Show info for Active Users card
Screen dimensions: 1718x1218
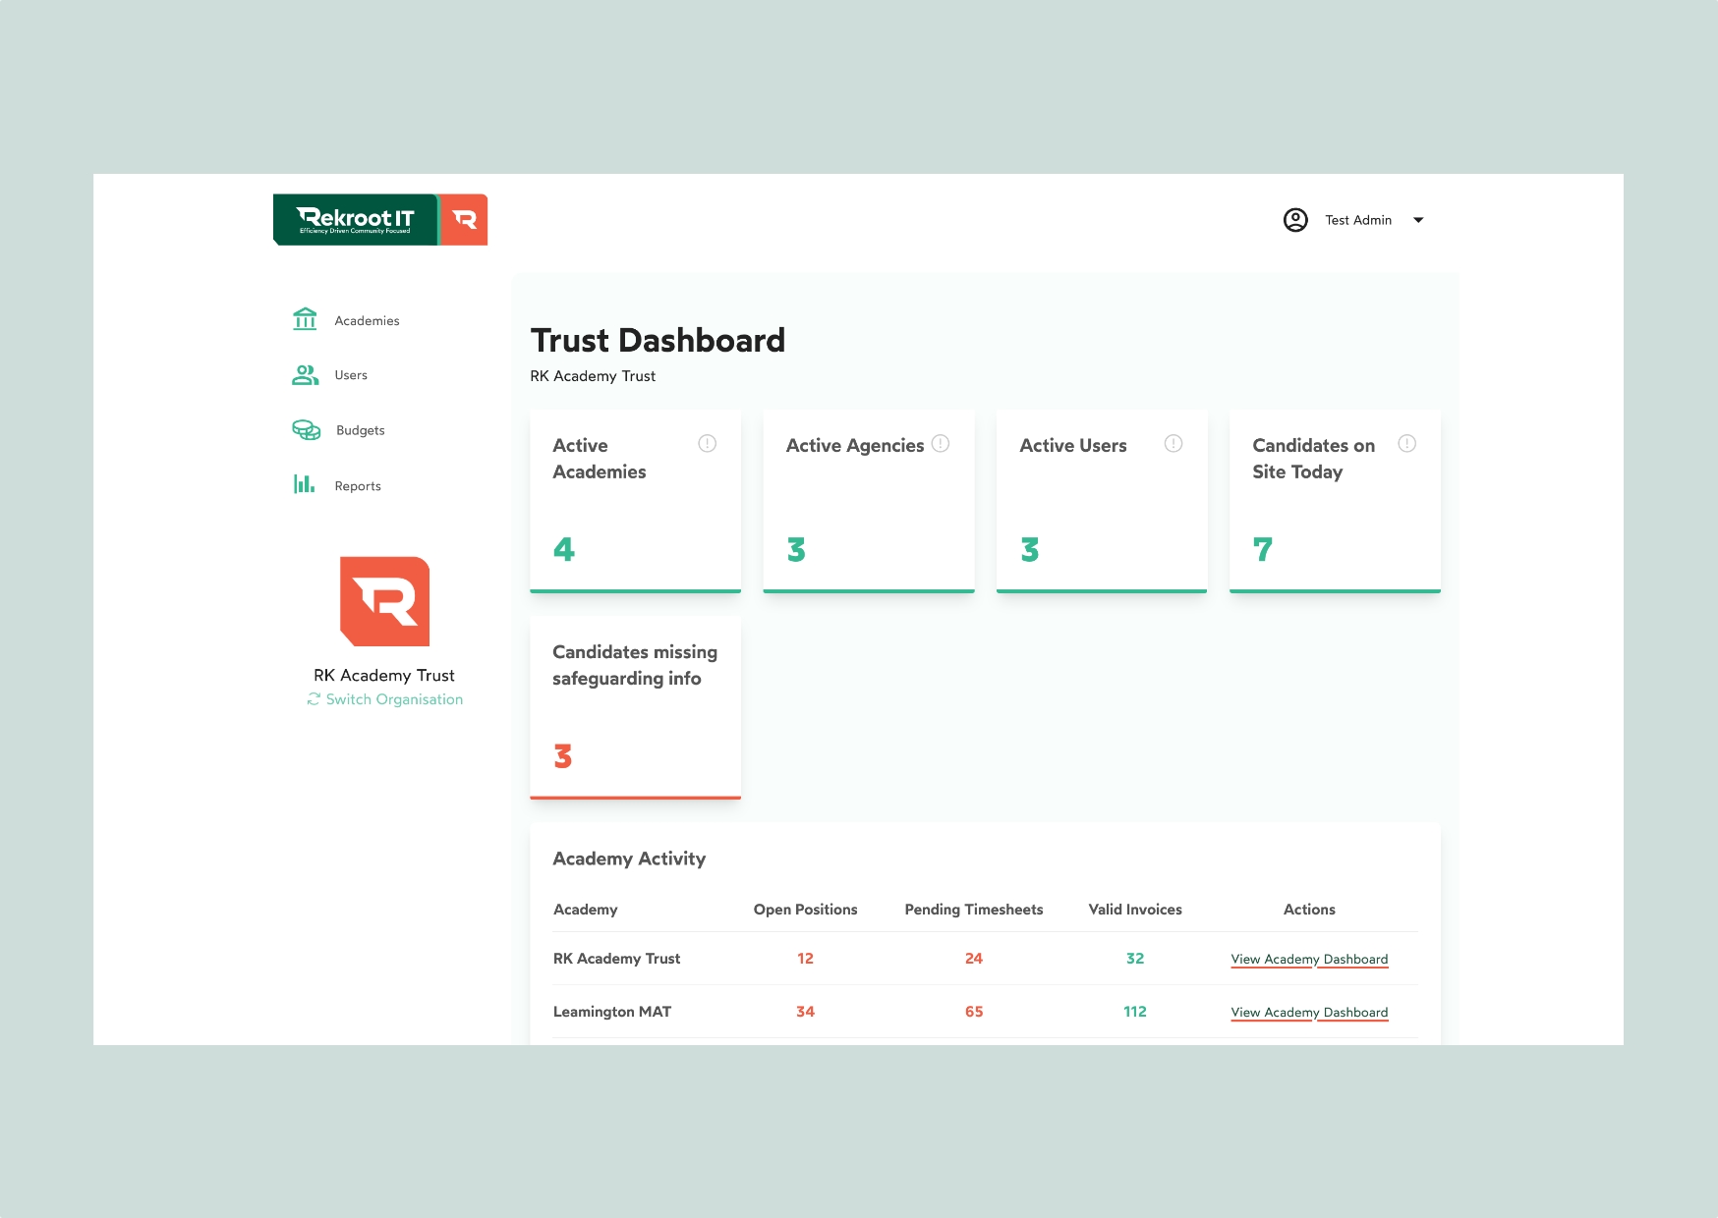coord(1174,444)
